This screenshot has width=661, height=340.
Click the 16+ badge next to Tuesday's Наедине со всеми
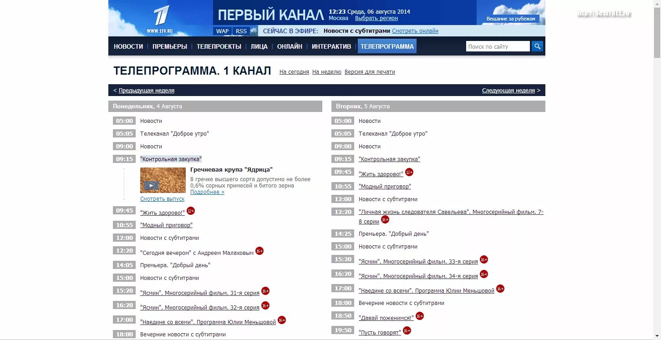pos(500,289)
